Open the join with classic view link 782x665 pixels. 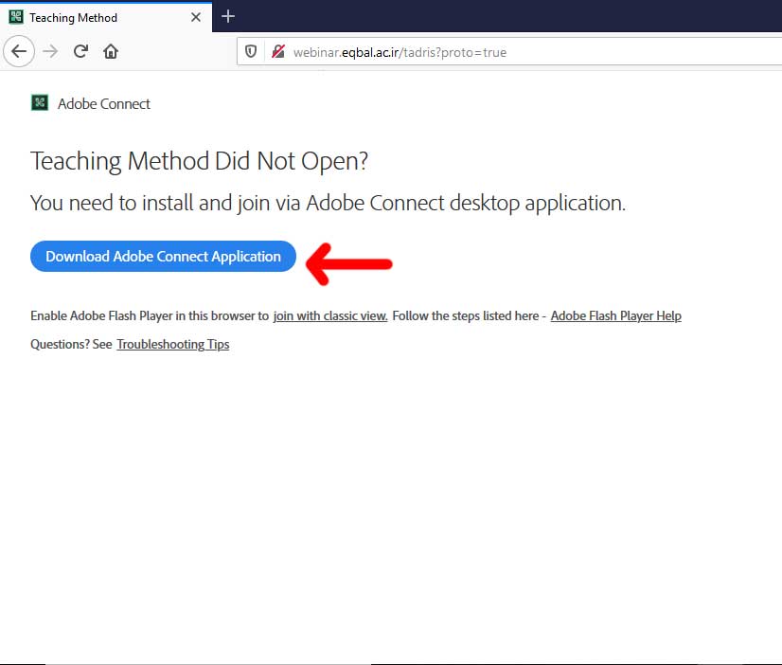point(330,315)
